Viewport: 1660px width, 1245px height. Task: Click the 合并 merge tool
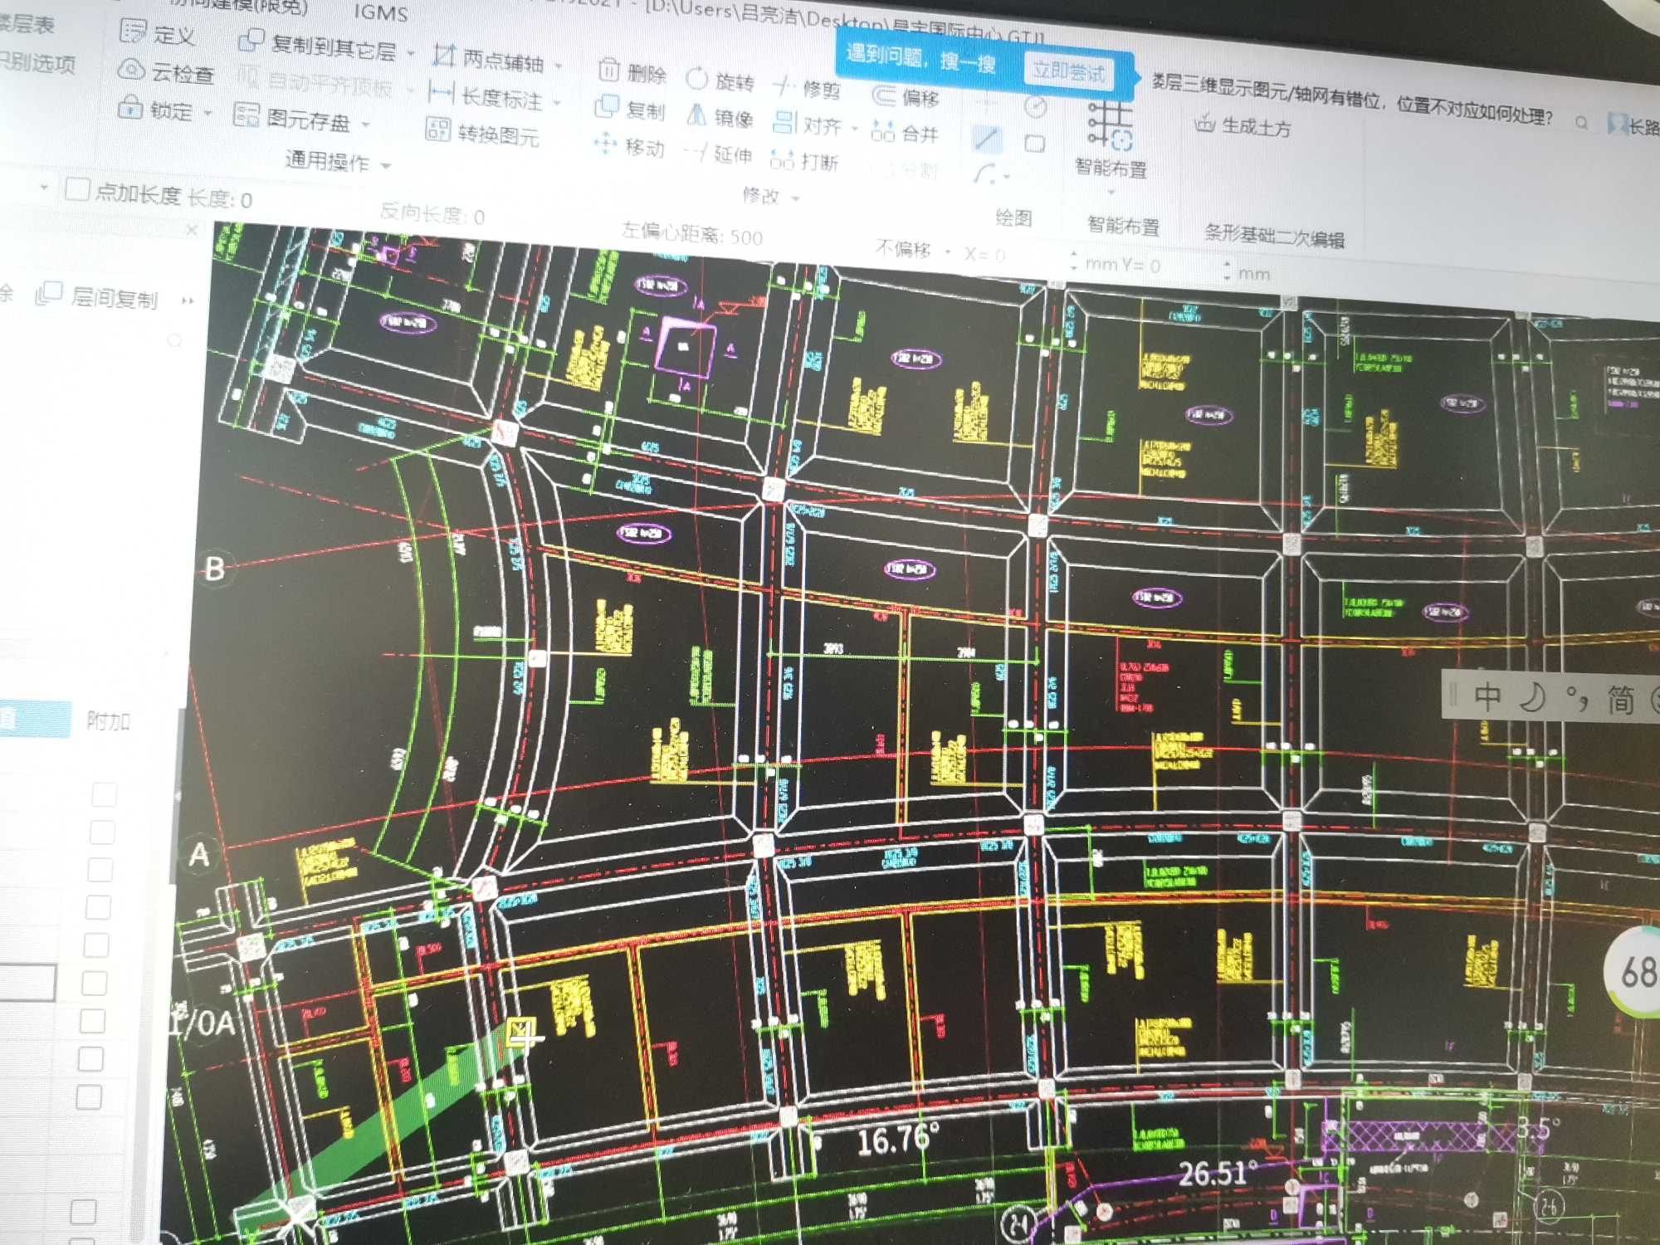coord(905,132)
